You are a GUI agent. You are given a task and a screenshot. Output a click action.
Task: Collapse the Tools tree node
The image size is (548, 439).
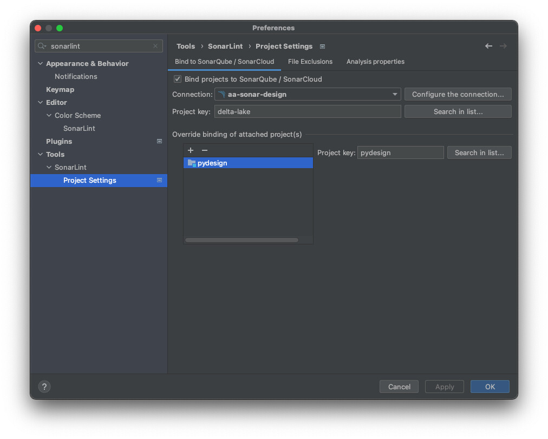coord(40,155)
